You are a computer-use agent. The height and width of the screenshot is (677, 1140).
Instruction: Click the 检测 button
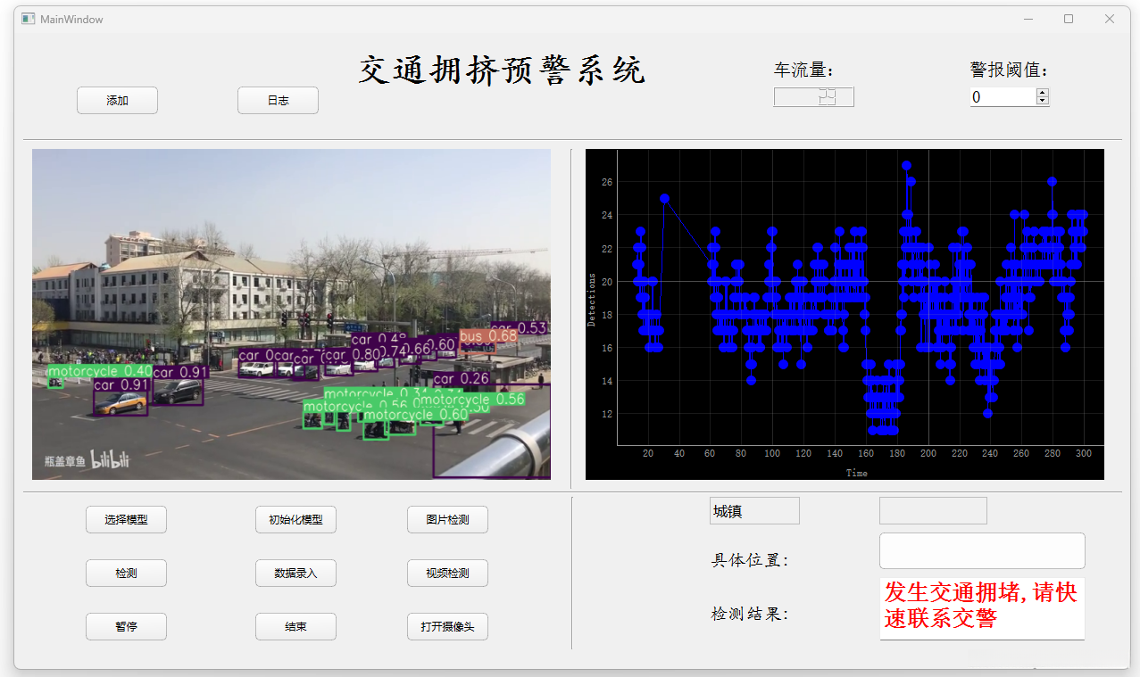click(x=126, y=574)
